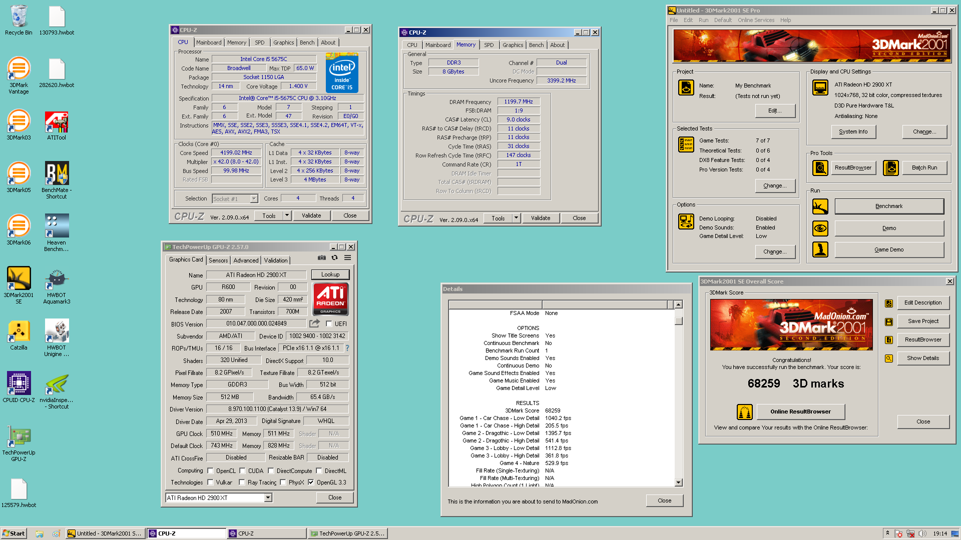961x540 pixels.
Task: Toggle PhysX checkbox in GPU-Z
Action: 283,482
